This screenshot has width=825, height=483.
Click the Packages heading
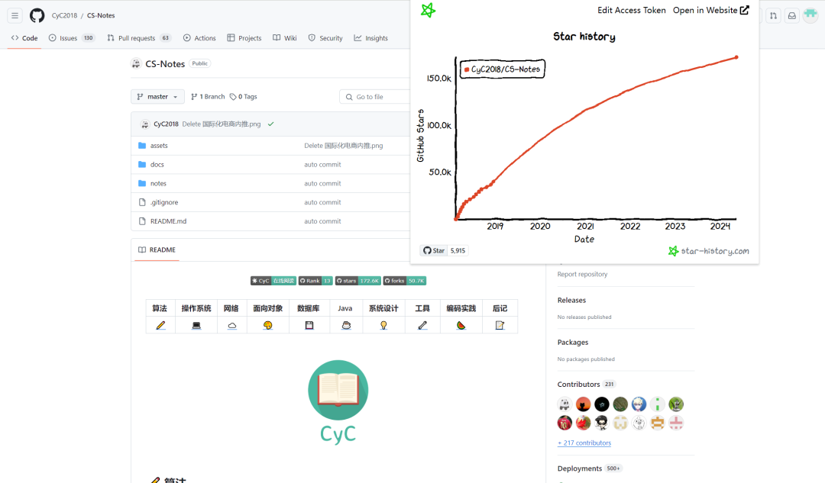(573, 342)
